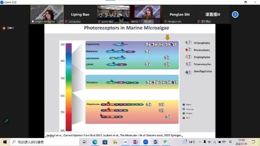Toggle the input method indicator in system tray

[224, 142]
